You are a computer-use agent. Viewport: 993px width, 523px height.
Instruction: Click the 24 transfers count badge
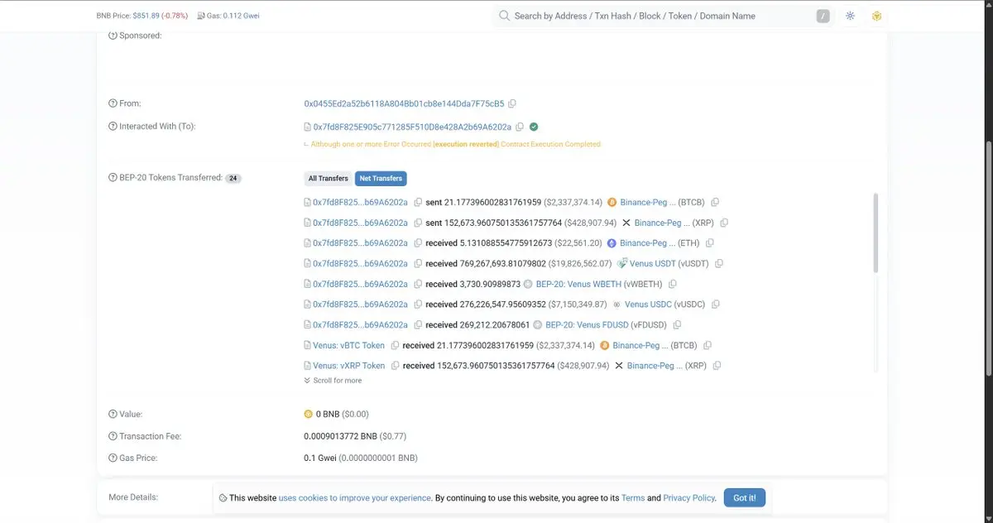[x=233, y=179]
